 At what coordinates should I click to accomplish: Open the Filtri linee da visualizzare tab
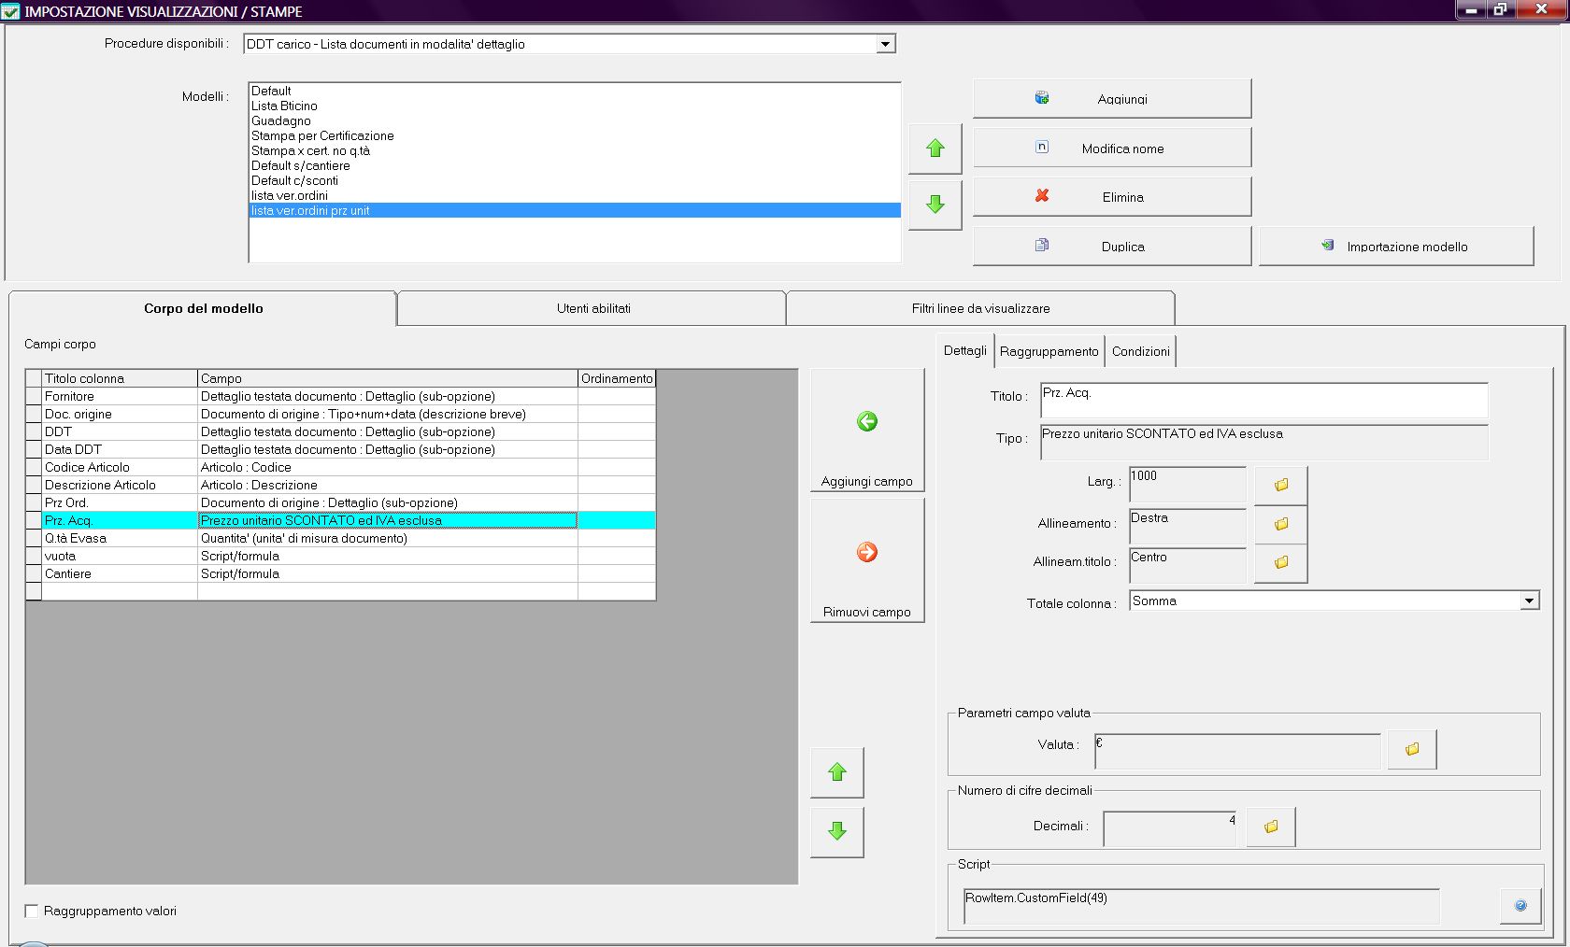pyautogui.click(x=979, y=308)
